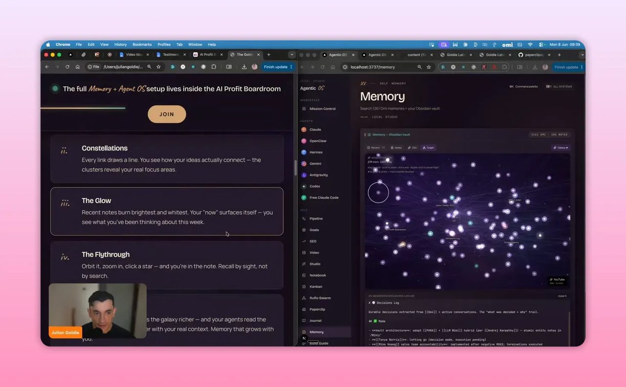This screenshot has height=387, width=626.
Task: Show Recent tab in Memory panel
Action: pos(376,148)
